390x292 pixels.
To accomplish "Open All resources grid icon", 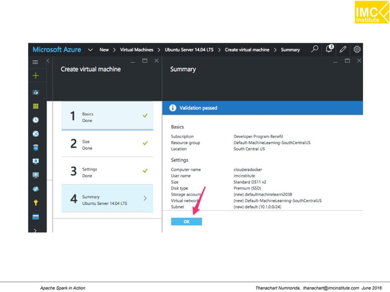I will pos(35,106).
